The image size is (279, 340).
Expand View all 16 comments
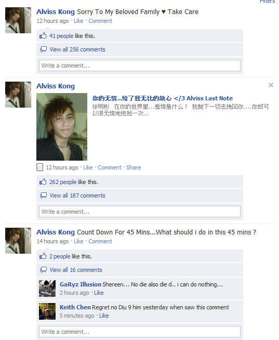(x=76, y=270)
